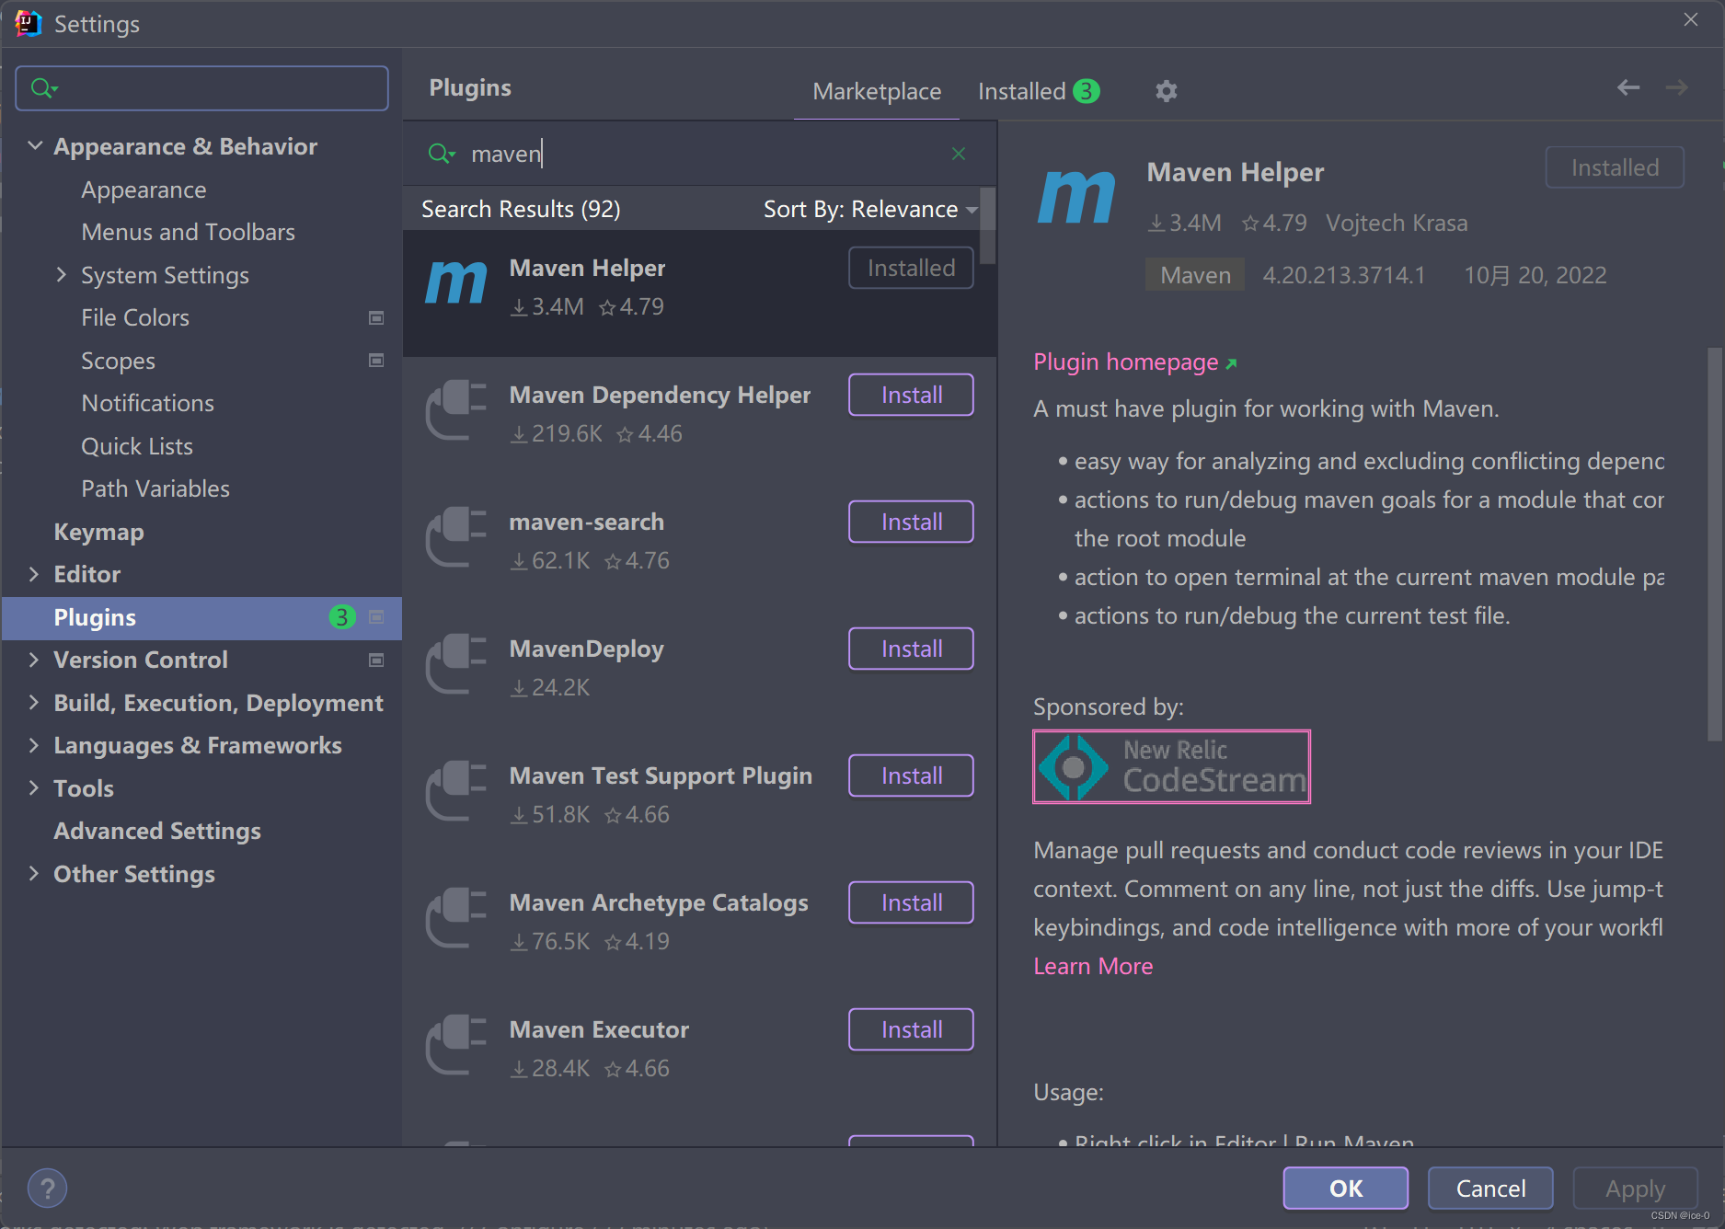Viewport: 1725px width, 1229px height.
Task: Expand the Tools settings section
Action: pos(34,788)
